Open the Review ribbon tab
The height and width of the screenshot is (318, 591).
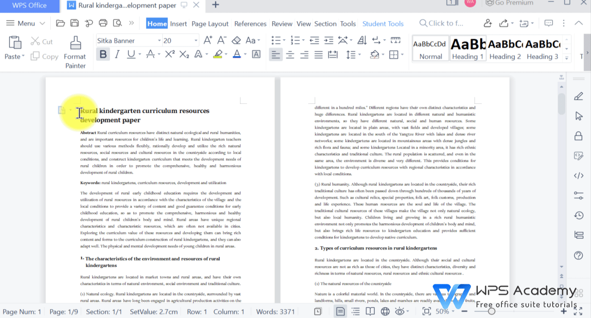282,24
